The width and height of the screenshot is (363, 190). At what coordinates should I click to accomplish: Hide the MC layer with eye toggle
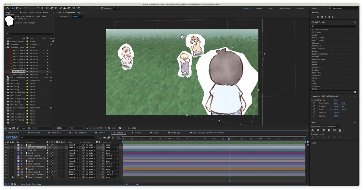(x=6, y=145)
